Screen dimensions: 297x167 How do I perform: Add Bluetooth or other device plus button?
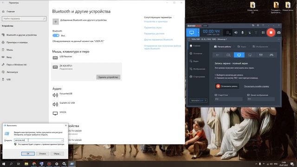(56, 22)
